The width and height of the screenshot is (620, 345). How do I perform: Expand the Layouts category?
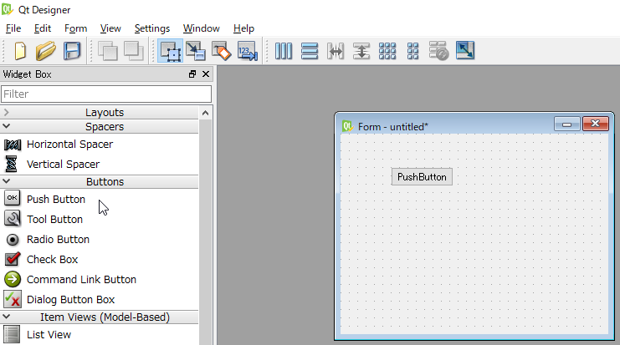tap(104, 112)
